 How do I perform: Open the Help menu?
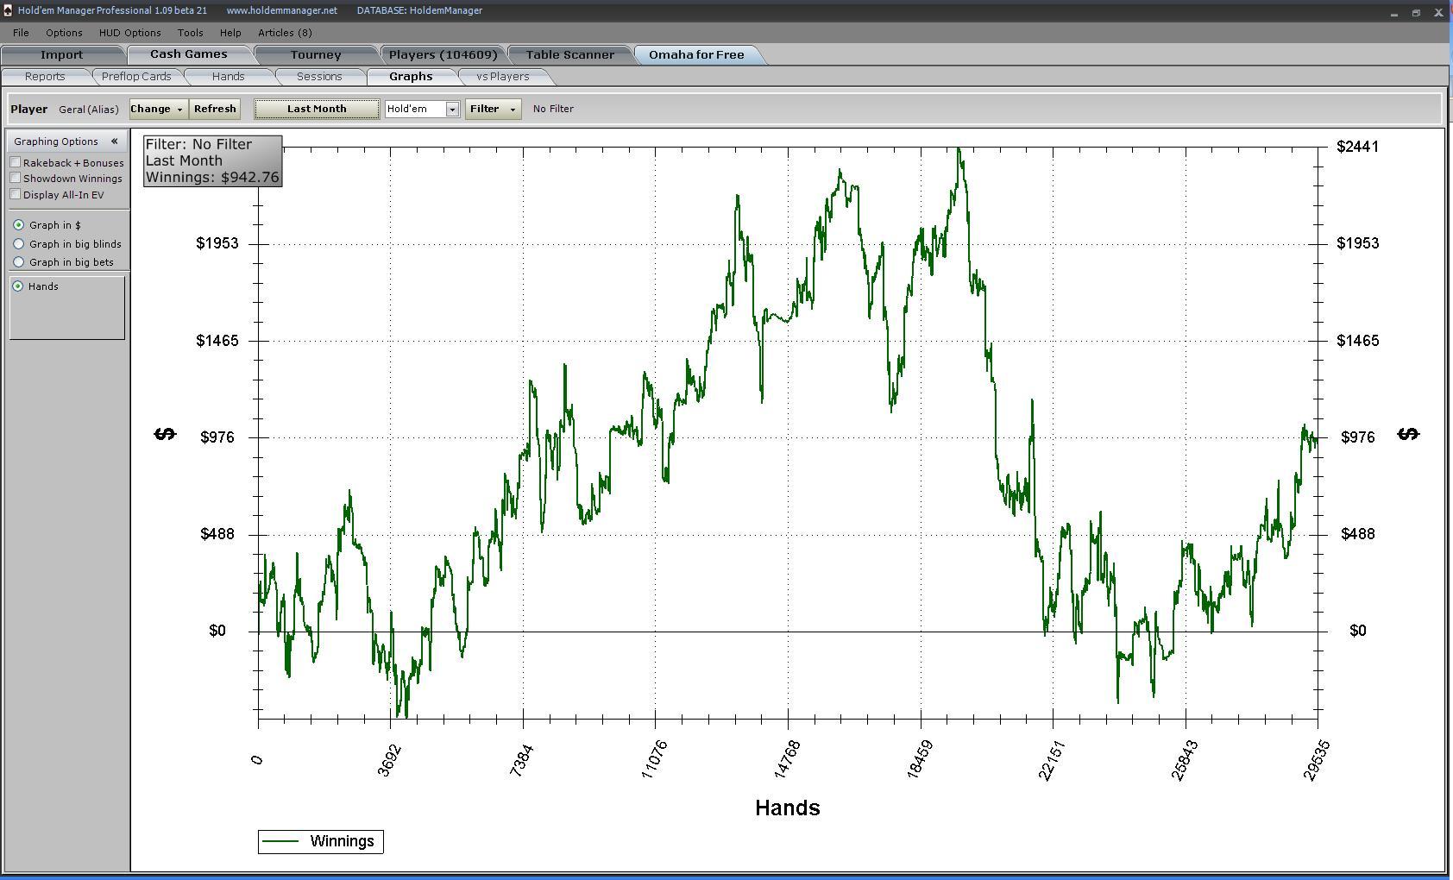click(x=230, y=33)
